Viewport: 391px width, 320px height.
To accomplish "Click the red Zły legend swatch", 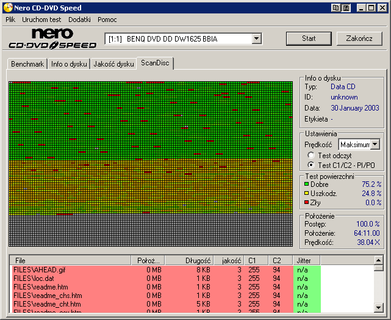I will [306, 202].
